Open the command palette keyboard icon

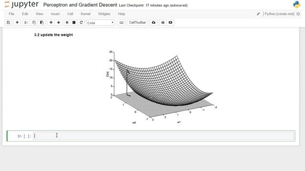tap(122, 22)
